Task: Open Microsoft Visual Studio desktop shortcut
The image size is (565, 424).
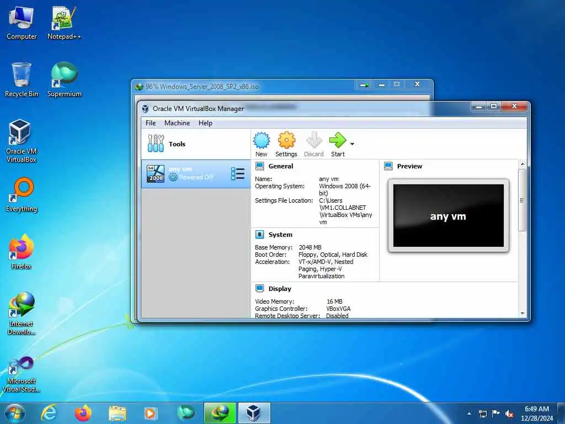Action: 22,374
